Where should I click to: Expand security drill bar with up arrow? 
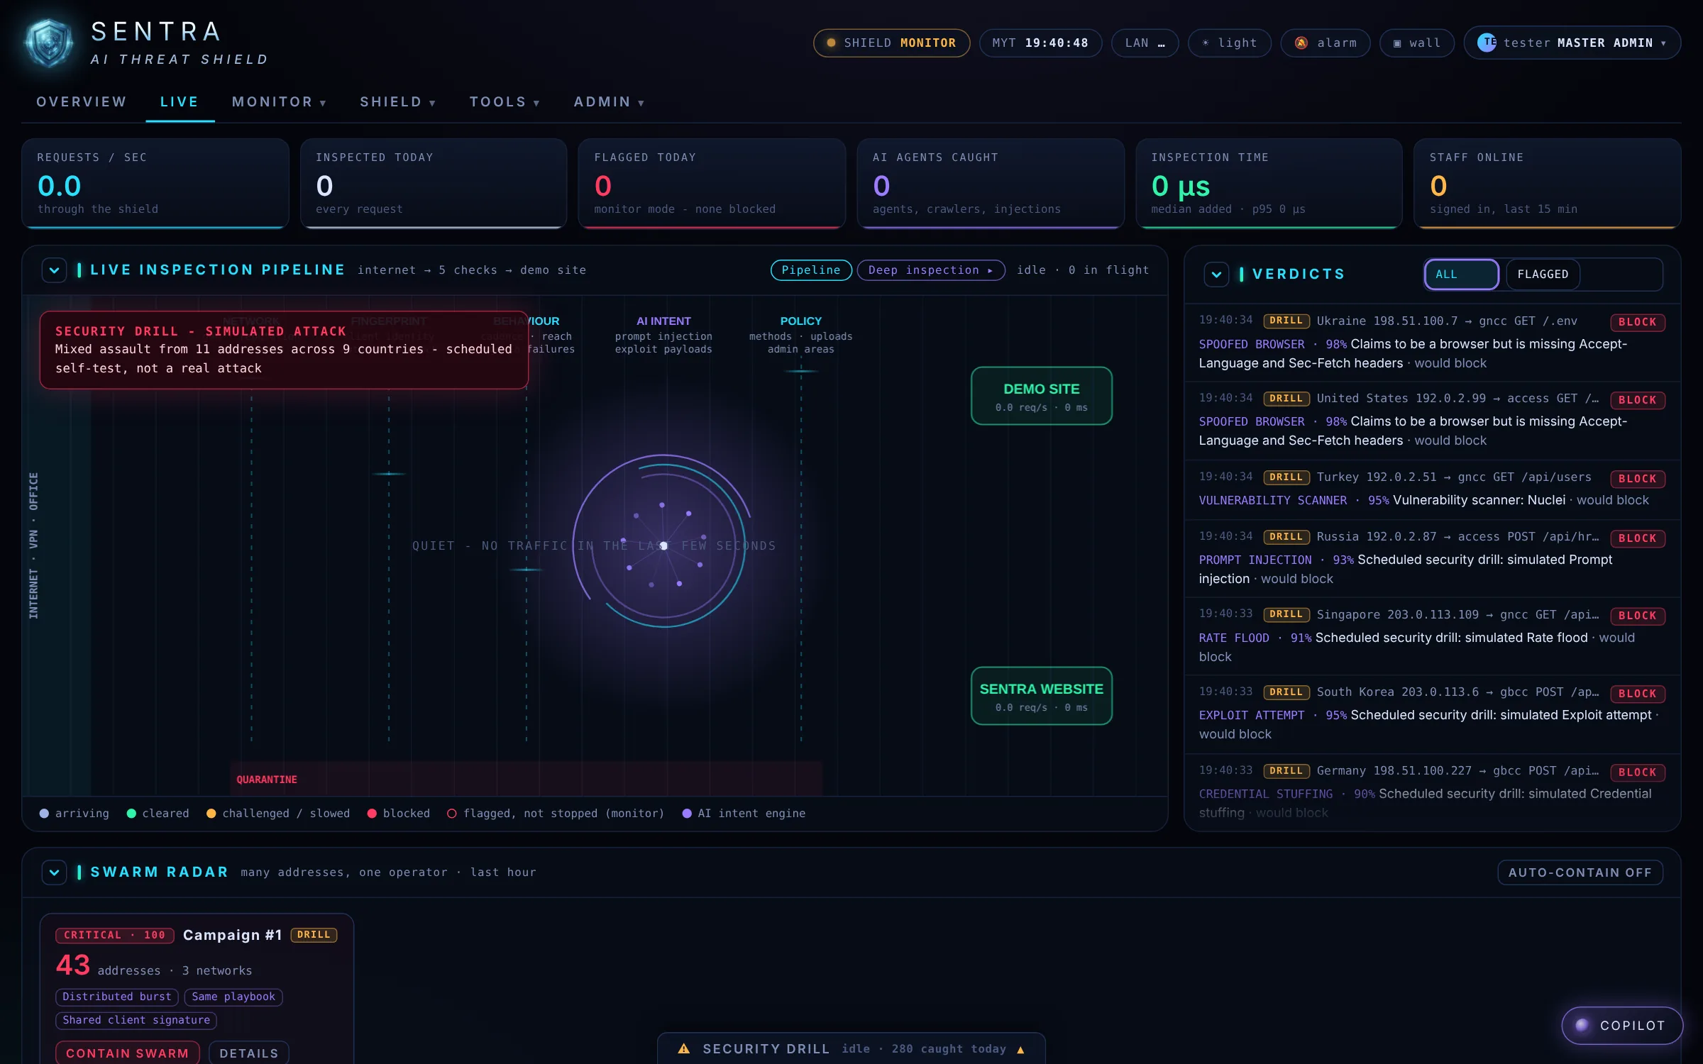click(x=1020, y=1049)
